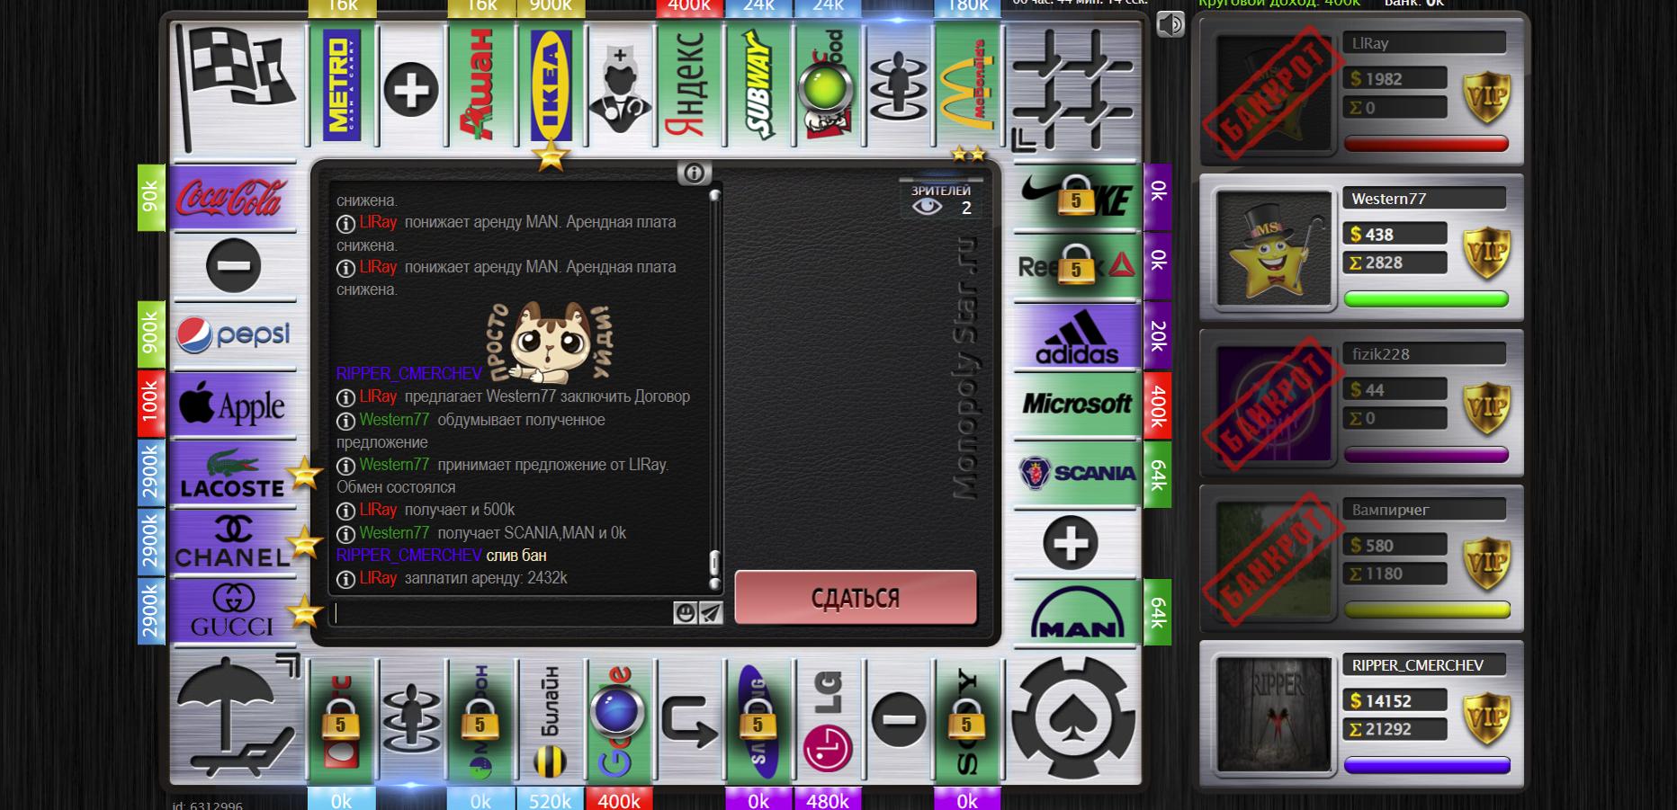Click Western77 in 'получает SCANIA,MAN' message
Image resolution: width=1677 pixels, height=810 pixels.
pyautogui.click(x=394, y=533)
